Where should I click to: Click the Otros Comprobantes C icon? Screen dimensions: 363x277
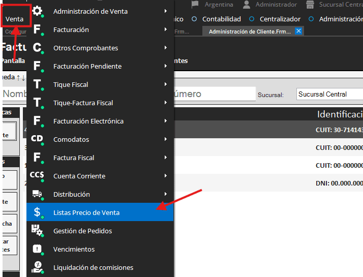pos(37,48)
